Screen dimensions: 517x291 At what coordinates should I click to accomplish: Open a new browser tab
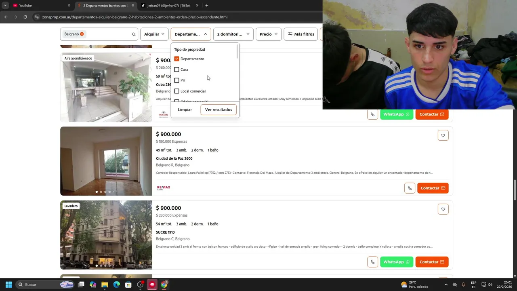(x=207, y=6)
